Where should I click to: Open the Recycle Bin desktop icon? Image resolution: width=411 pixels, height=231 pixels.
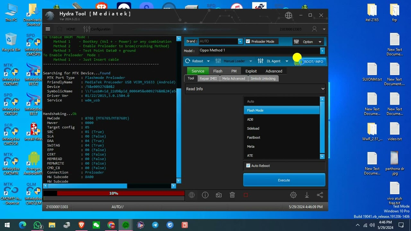pyautogui.click(x=11, y=42)
